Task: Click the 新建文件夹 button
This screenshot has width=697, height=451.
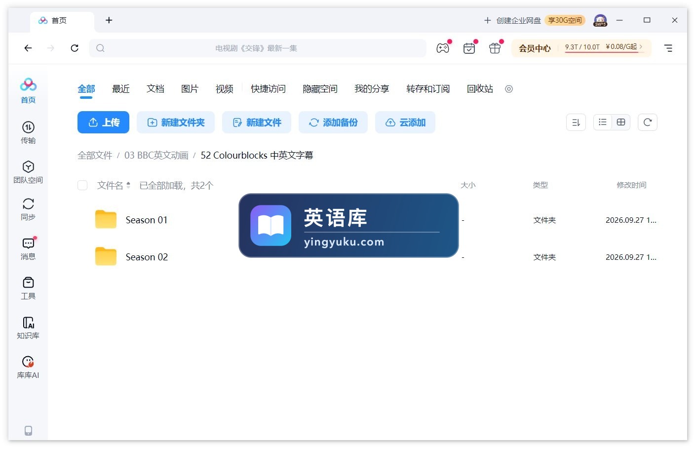Action: (176, 123)
